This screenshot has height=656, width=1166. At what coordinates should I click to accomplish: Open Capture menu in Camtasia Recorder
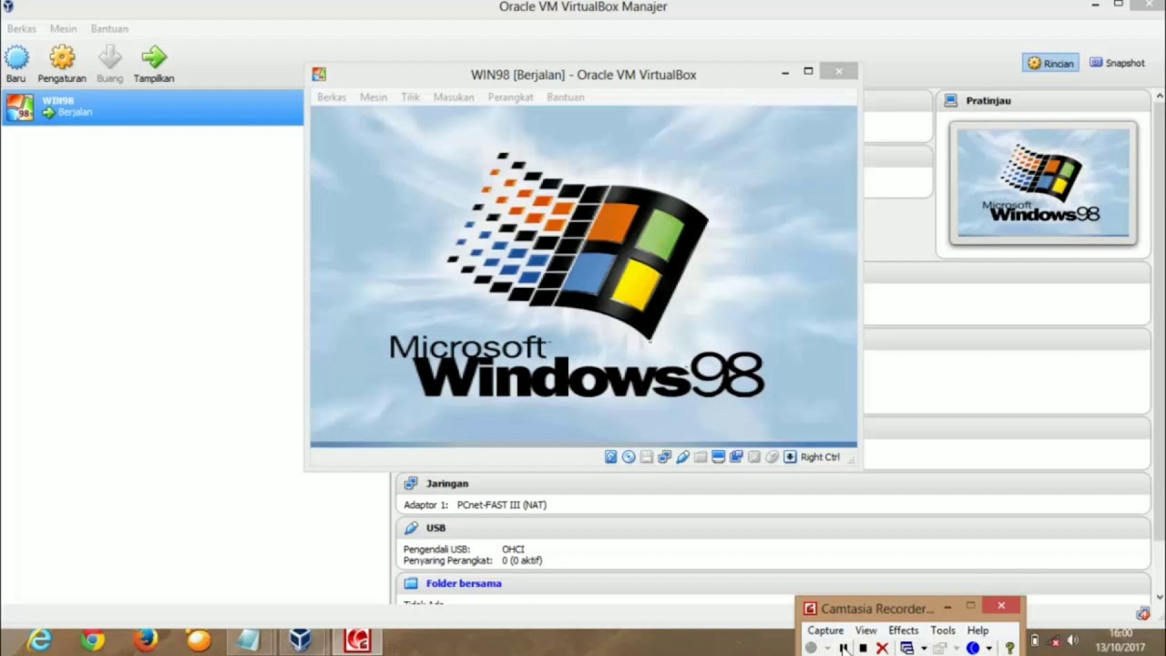click(825, 630)
